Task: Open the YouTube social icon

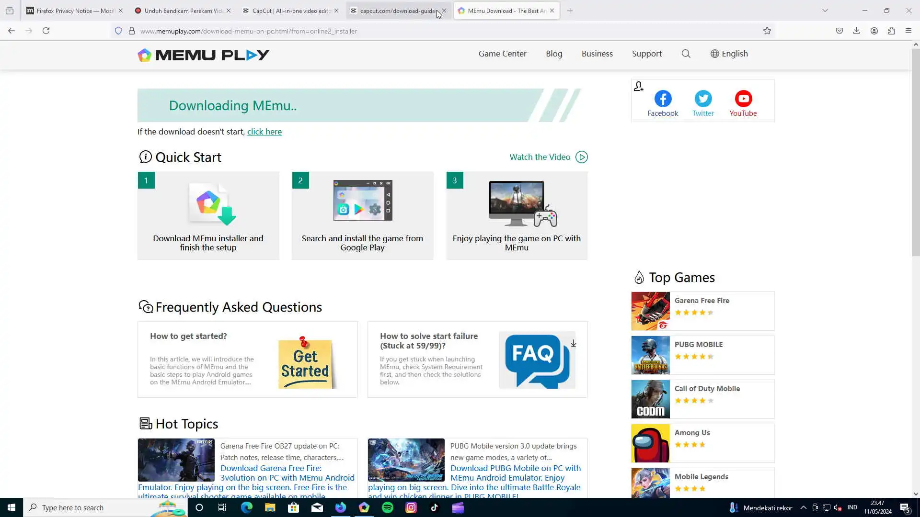Action: pos(743,99)
